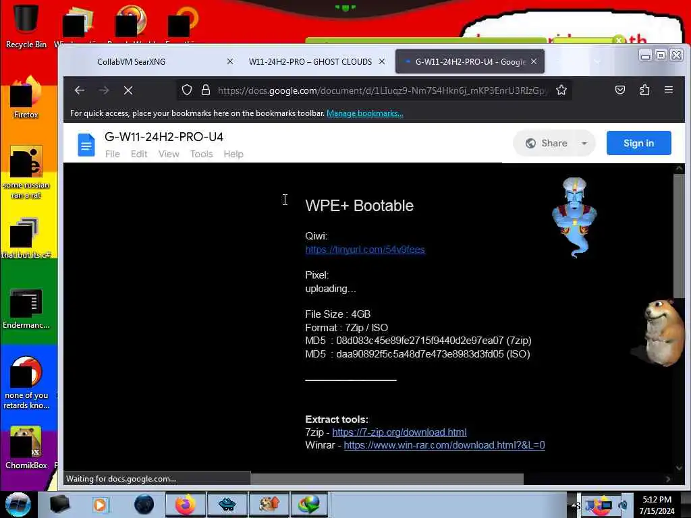Switch to Firefox in the taskbar
The width and height of the screenshot is (691, 518).
(x=186, y=505)
